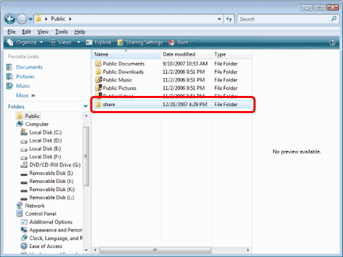Click the Refresh button next to address bar
This screenshot has height=257, width=343.
point(229,19)
